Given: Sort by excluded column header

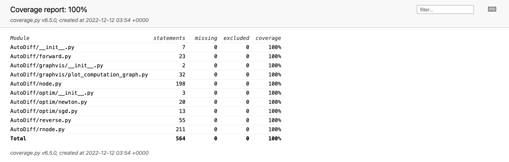Looking at the screenshot, I should coord(236,38).
